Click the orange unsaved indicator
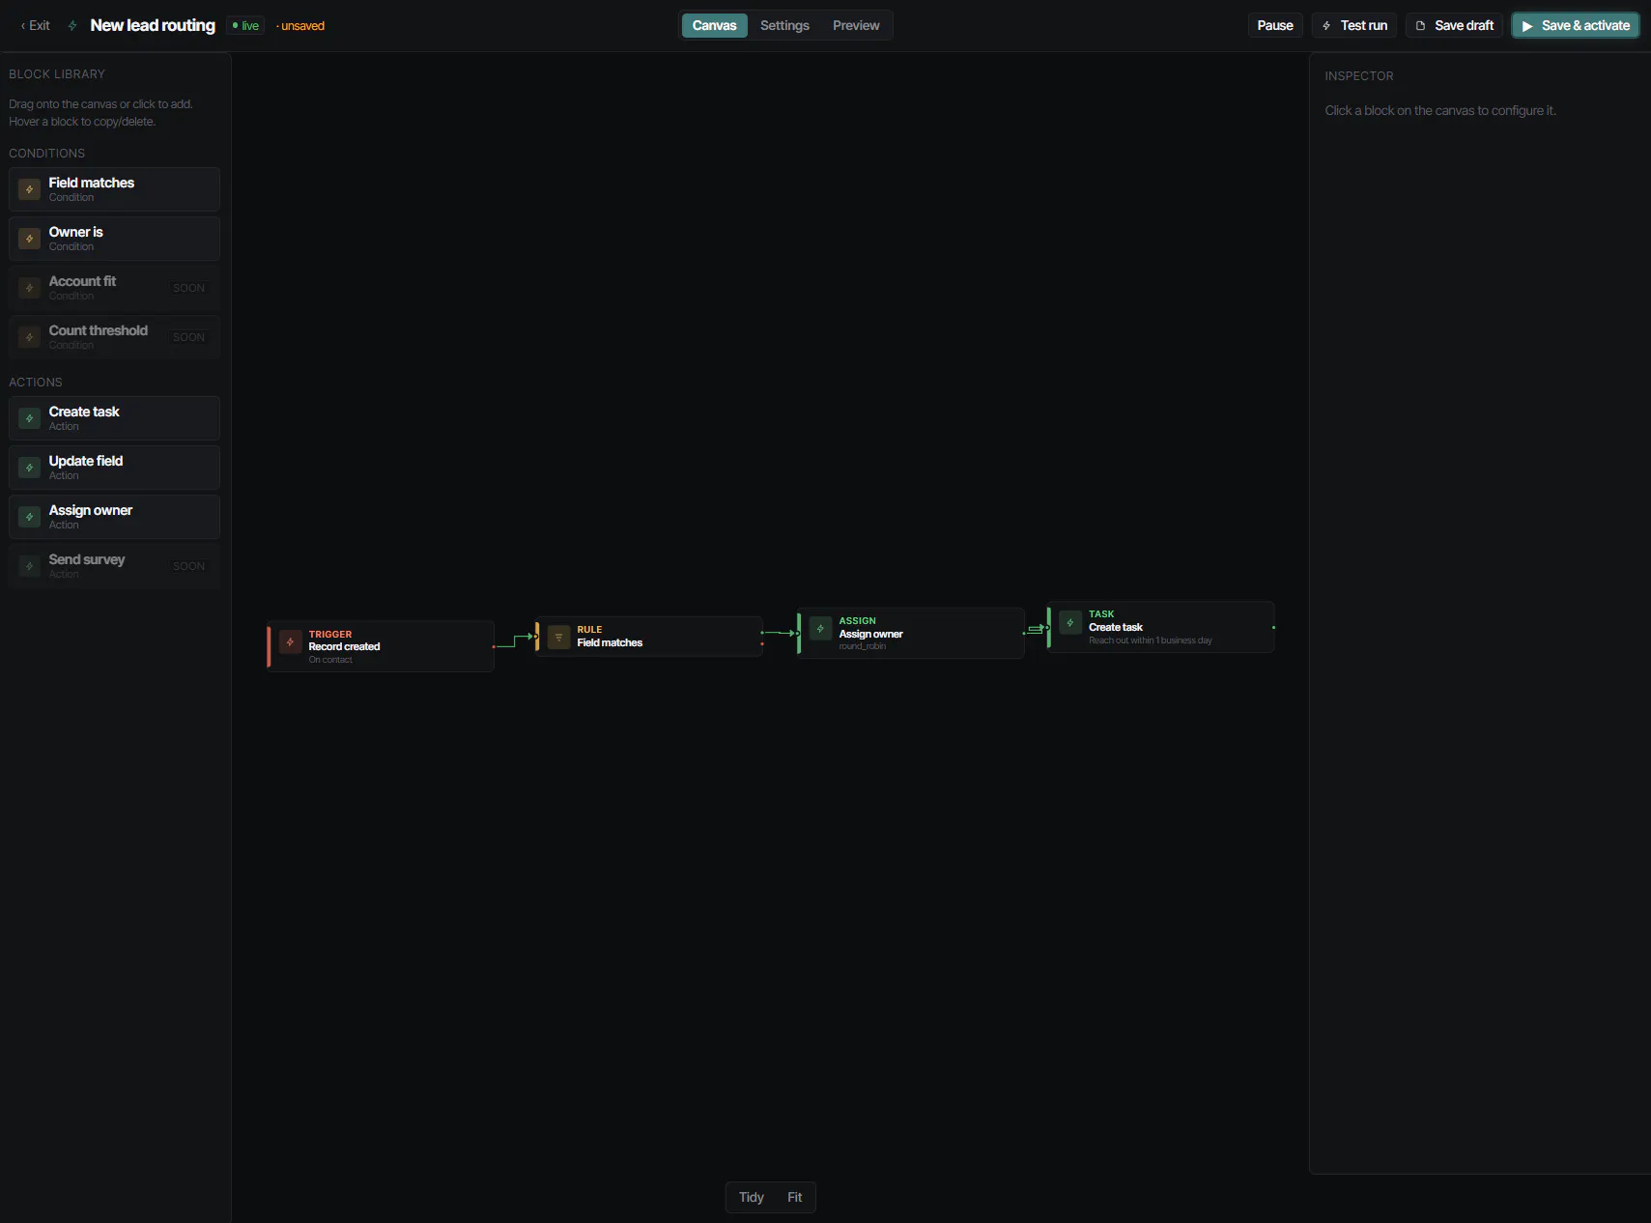The height and width of the screenshot is (1223, 1651). tap(300, 26)
